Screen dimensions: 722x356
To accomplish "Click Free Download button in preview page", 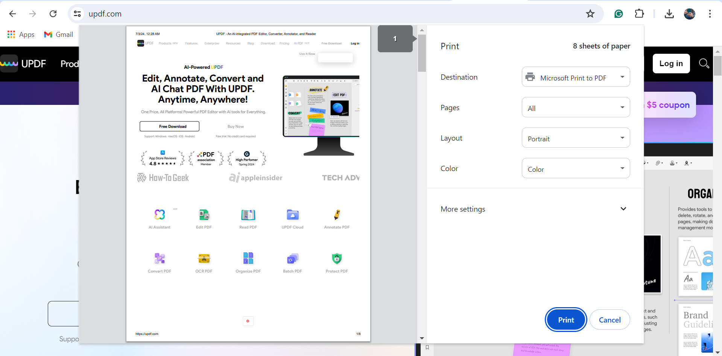I will (x=169, y=126).
